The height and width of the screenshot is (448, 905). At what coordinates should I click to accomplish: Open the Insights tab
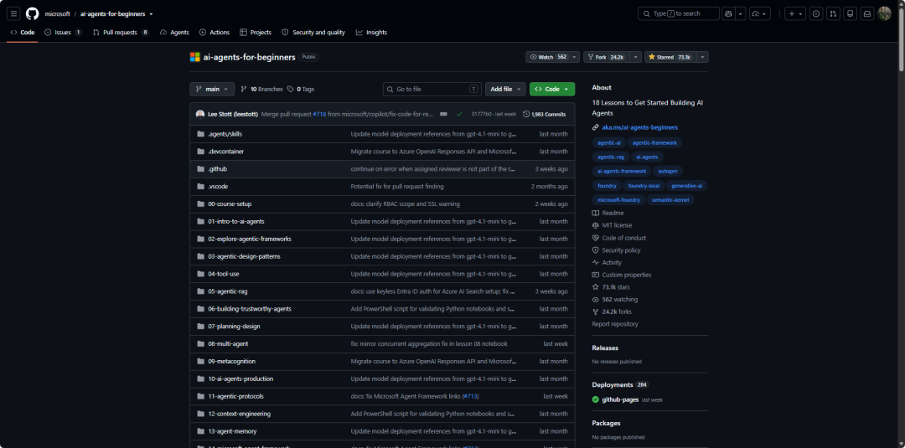click(x=371, y=33)
